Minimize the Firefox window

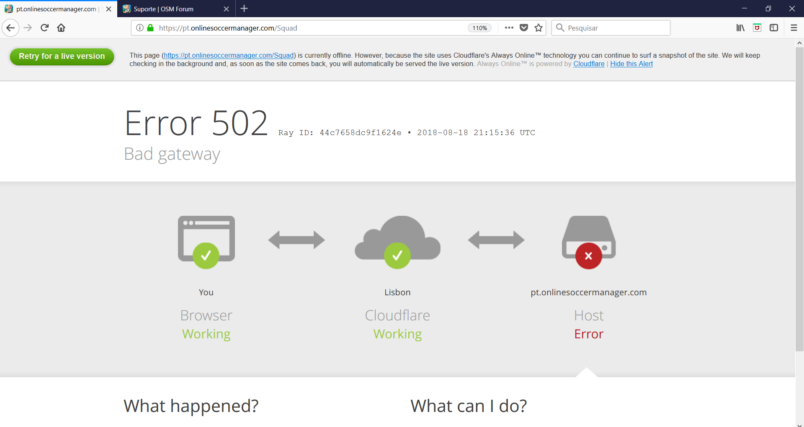tap(745, 8)
